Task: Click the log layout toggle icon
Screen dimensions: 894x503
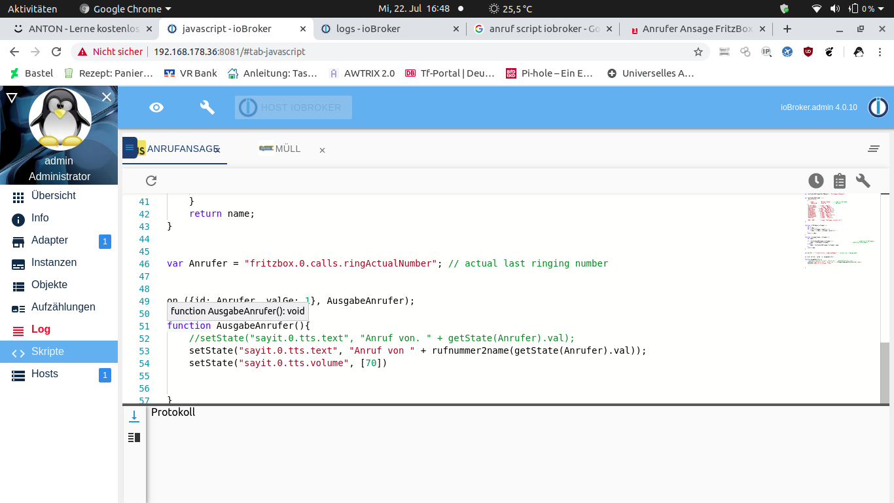Action: coord(134,438)
